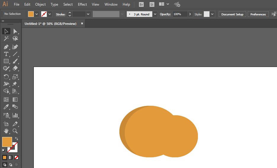
Task: Open the fill color dropdown in control bar
Action: pyautogui.click(x=37, y=14)
